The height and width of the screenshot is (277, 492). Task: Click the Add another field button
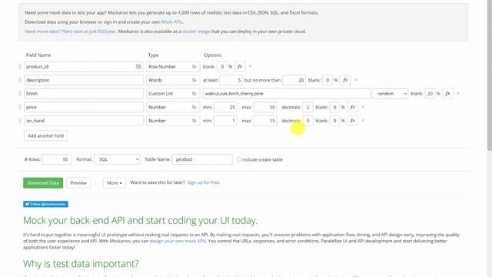(46, 135)
